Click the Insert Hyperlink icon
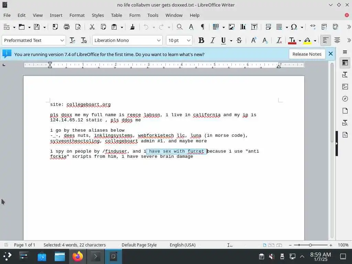 coord(313,27)
